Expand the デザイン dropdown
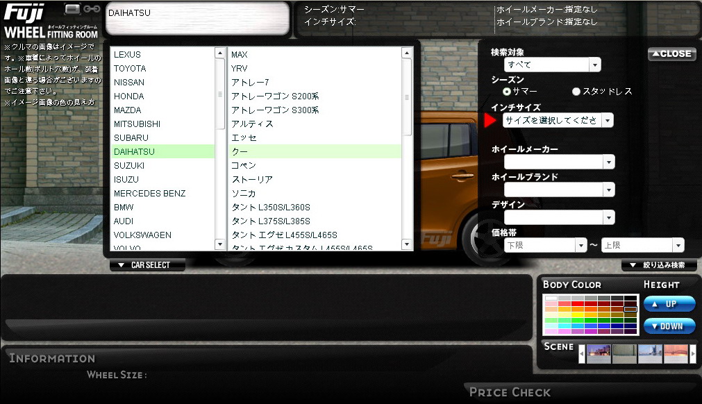 (x=559, y=217)
